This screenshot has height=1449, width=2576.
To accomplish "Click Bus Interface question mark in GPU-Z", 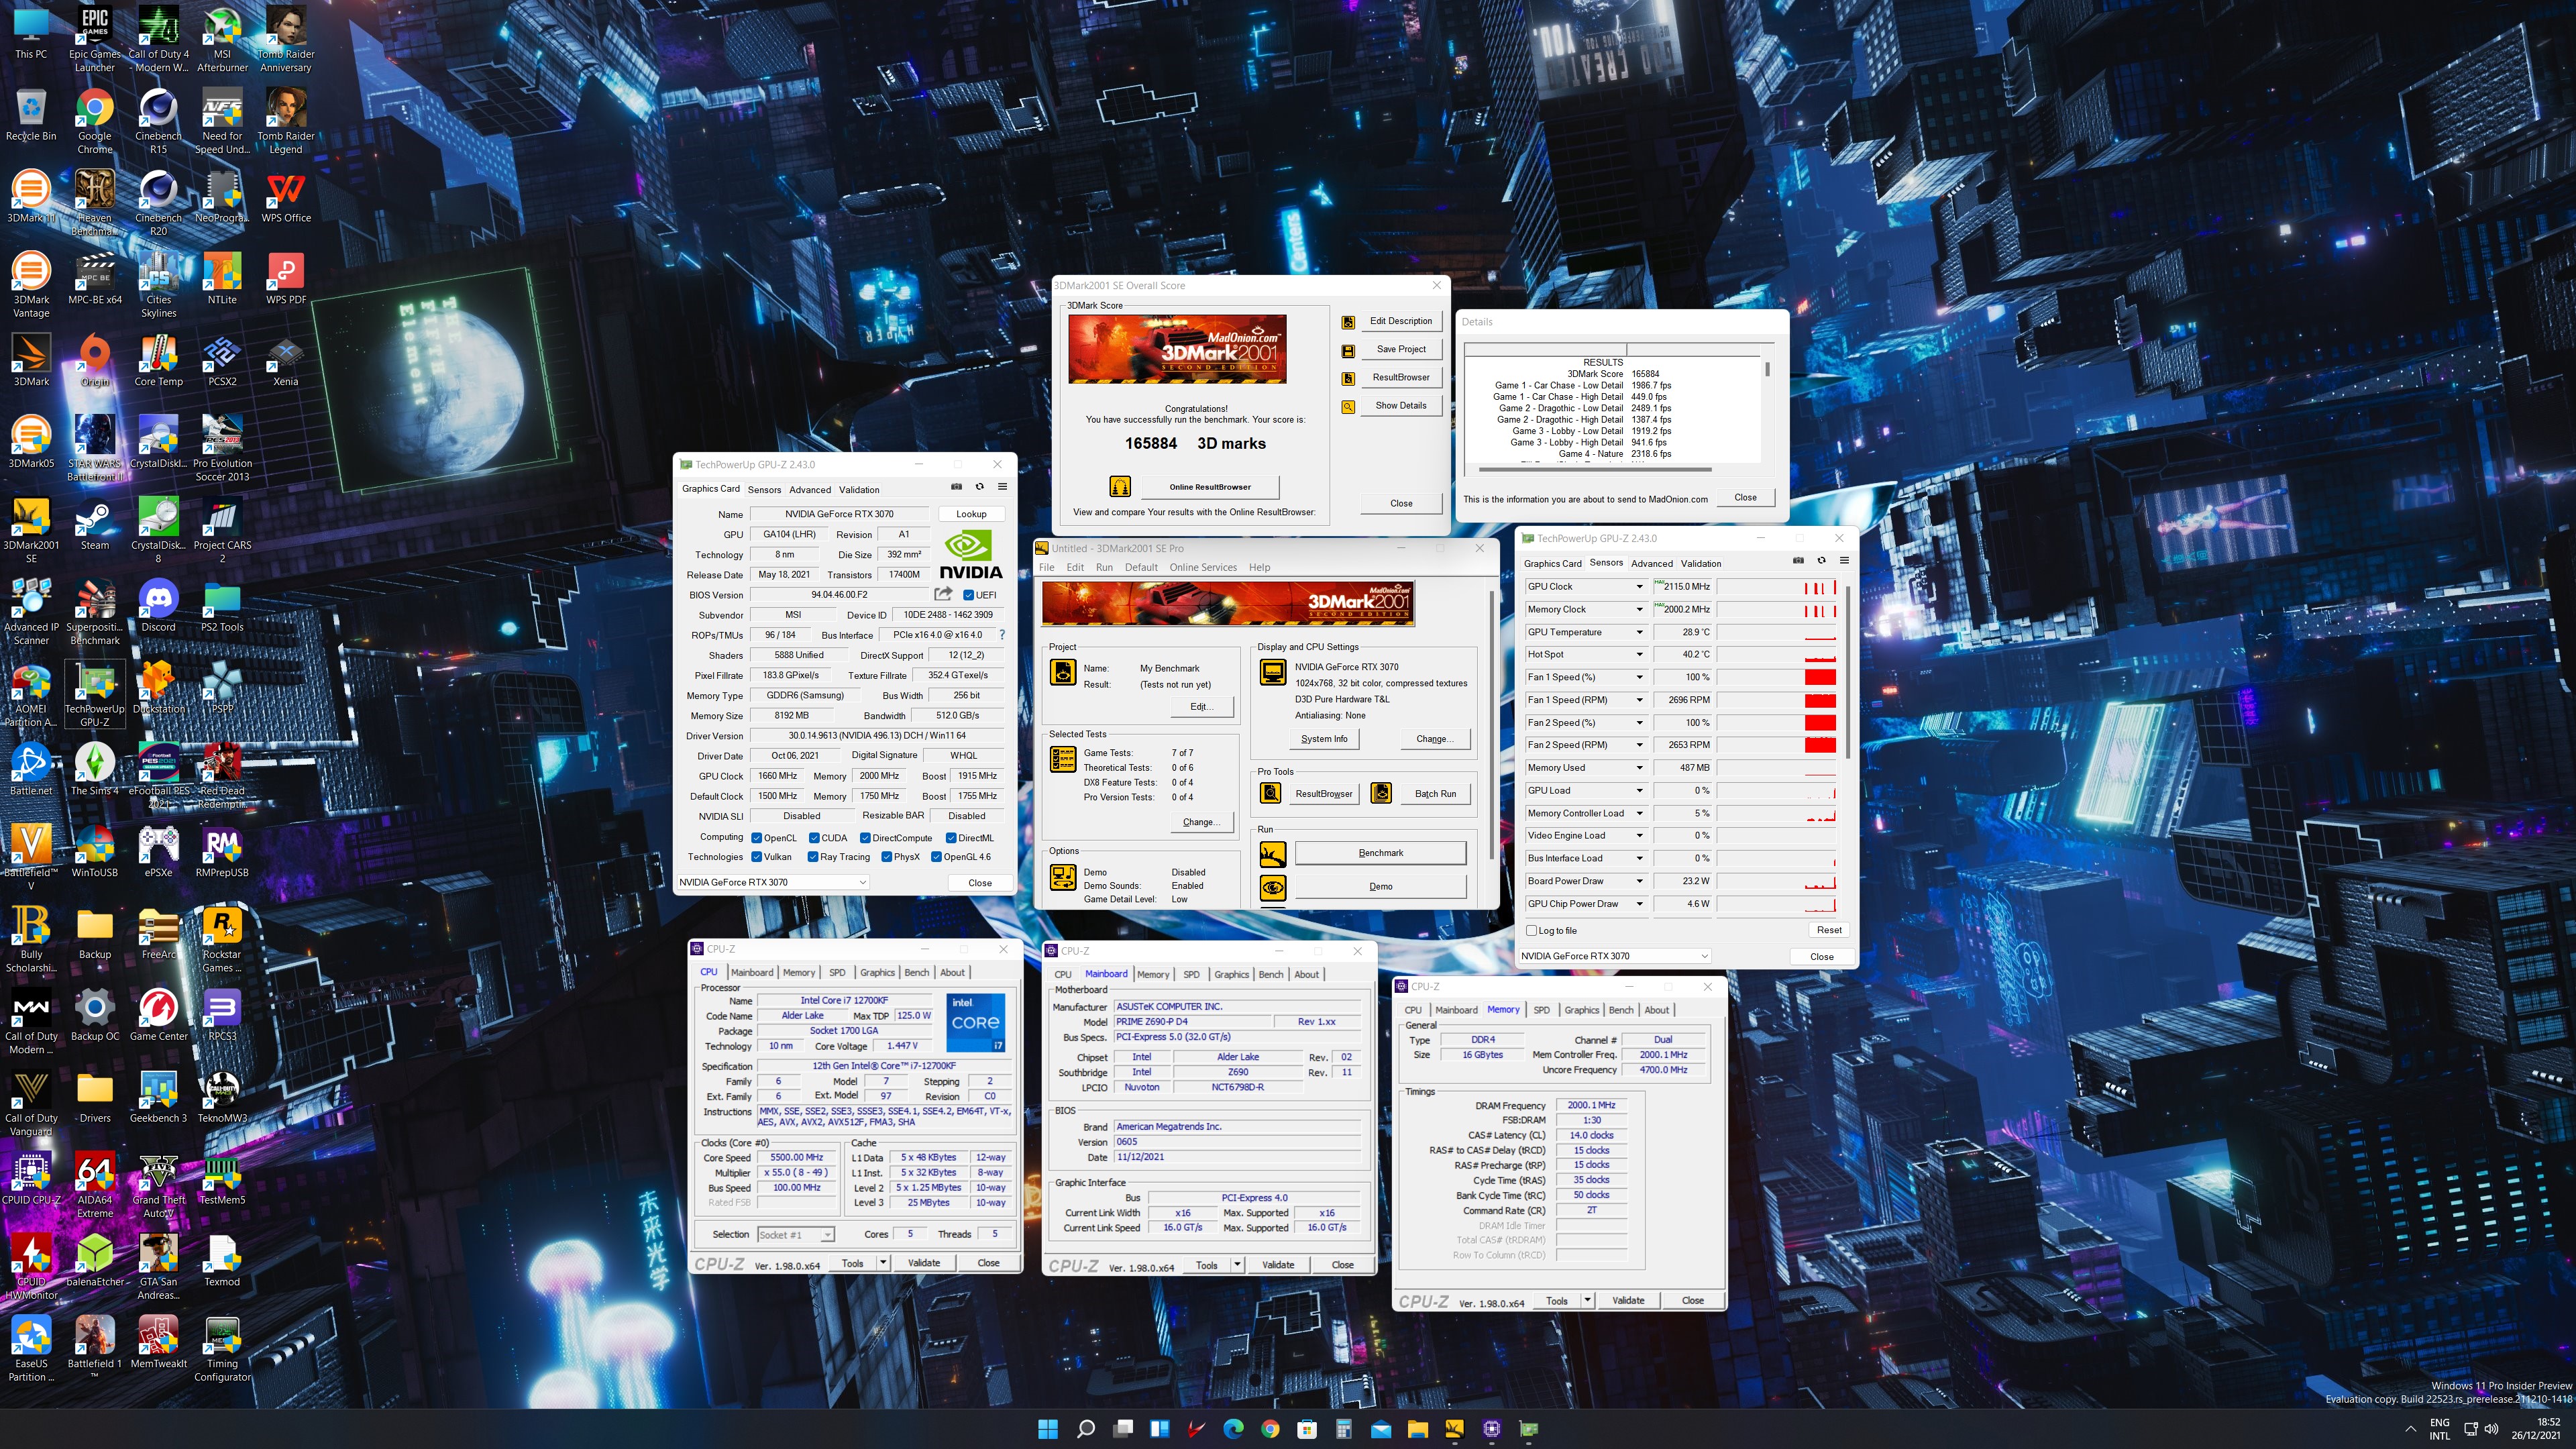I will (1001, 635).
